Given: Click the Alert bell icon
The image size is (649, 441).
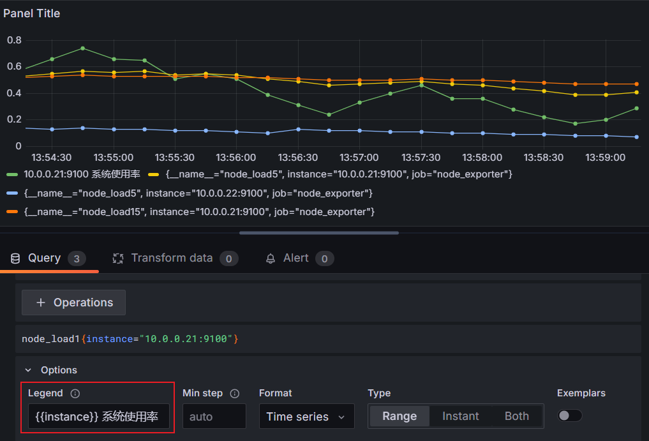Looking at the screenshot, I should [271, 258].
